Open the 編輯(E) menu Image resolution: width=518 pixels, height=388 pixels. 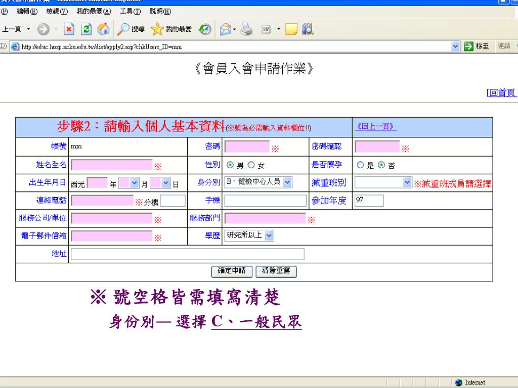click(x=27, y=12)
